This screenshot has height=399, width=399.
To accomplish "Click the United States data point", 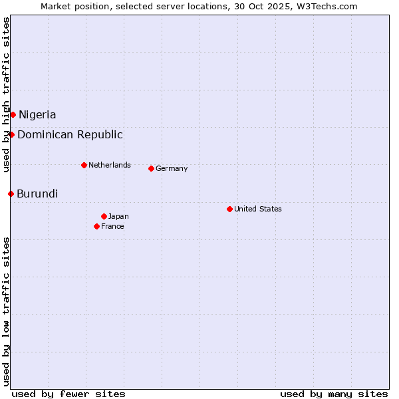I will (x=229, y=209).
